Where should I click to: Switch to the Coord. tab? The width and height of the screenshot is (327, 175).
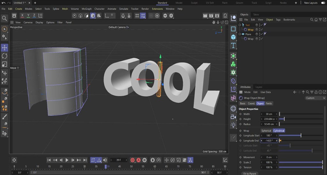point(251,103)
